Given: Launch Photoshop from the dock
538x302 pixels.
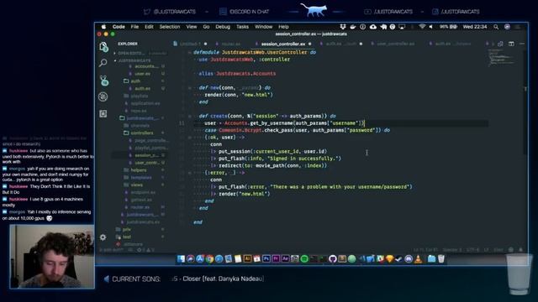Looking at the screenshot, I should tap(266, 259).
